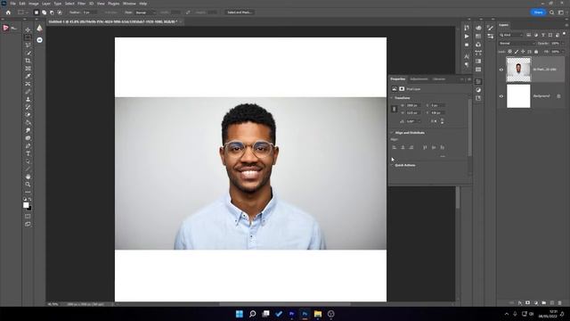Image resolution: width=570 pixels, height=321 pixels.
Task: Select the Hand tool
Action: click(x=28, y=177)
